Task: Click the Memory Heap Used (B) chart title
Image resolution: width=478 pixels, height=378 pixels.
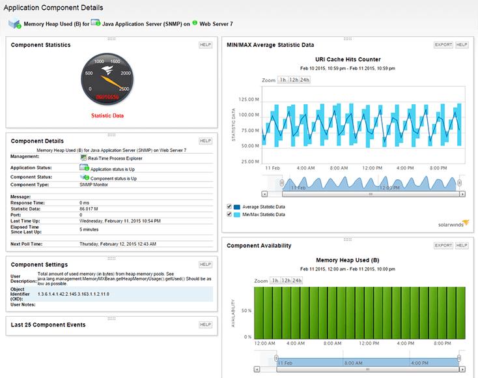Action: pos(348,260)
